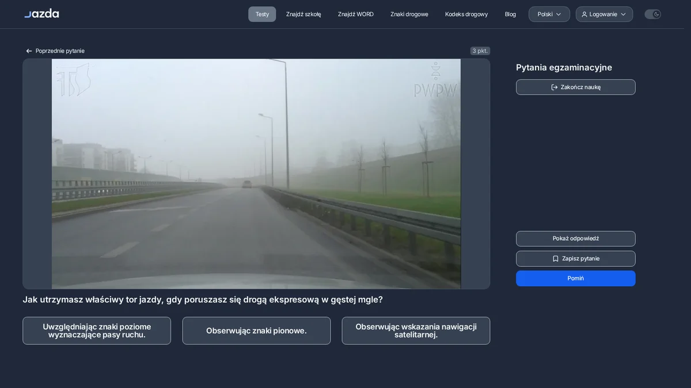Choose answer about znaki poziome wyznaczające pasy

pos(97,331)
